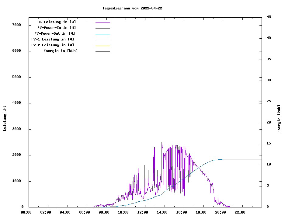Click the chart title Tagesdiagramm vom 2022-04-22
292x219 pixels.
coord(132,8)
